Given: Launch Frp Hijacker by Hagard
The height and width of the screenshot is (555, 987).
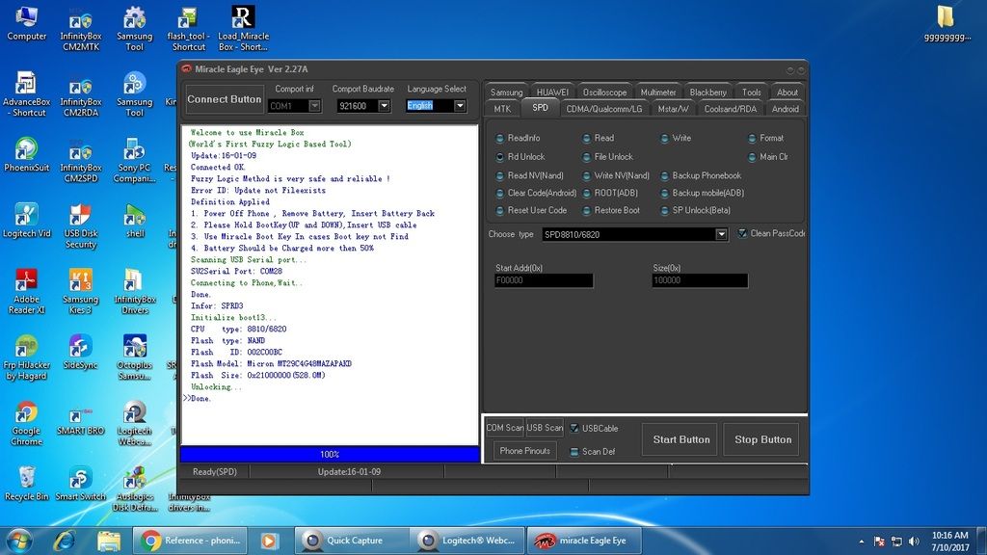Looking at the screenshot, I should (x=26, y=357).
